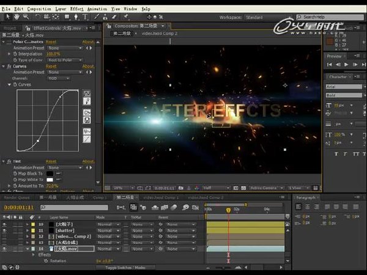Select the Horizontal Type tool
This screenshot has width=367, height=275.
pos(85,17)
